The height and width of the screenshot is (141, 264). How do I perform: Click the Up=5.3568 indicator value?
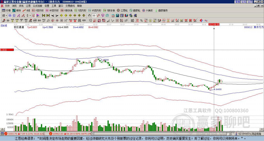pos(48,27)
